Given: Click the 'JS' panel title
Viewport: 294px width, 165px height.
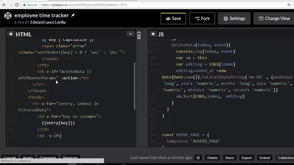Looking at the screenshot, I should pos(161,34).
